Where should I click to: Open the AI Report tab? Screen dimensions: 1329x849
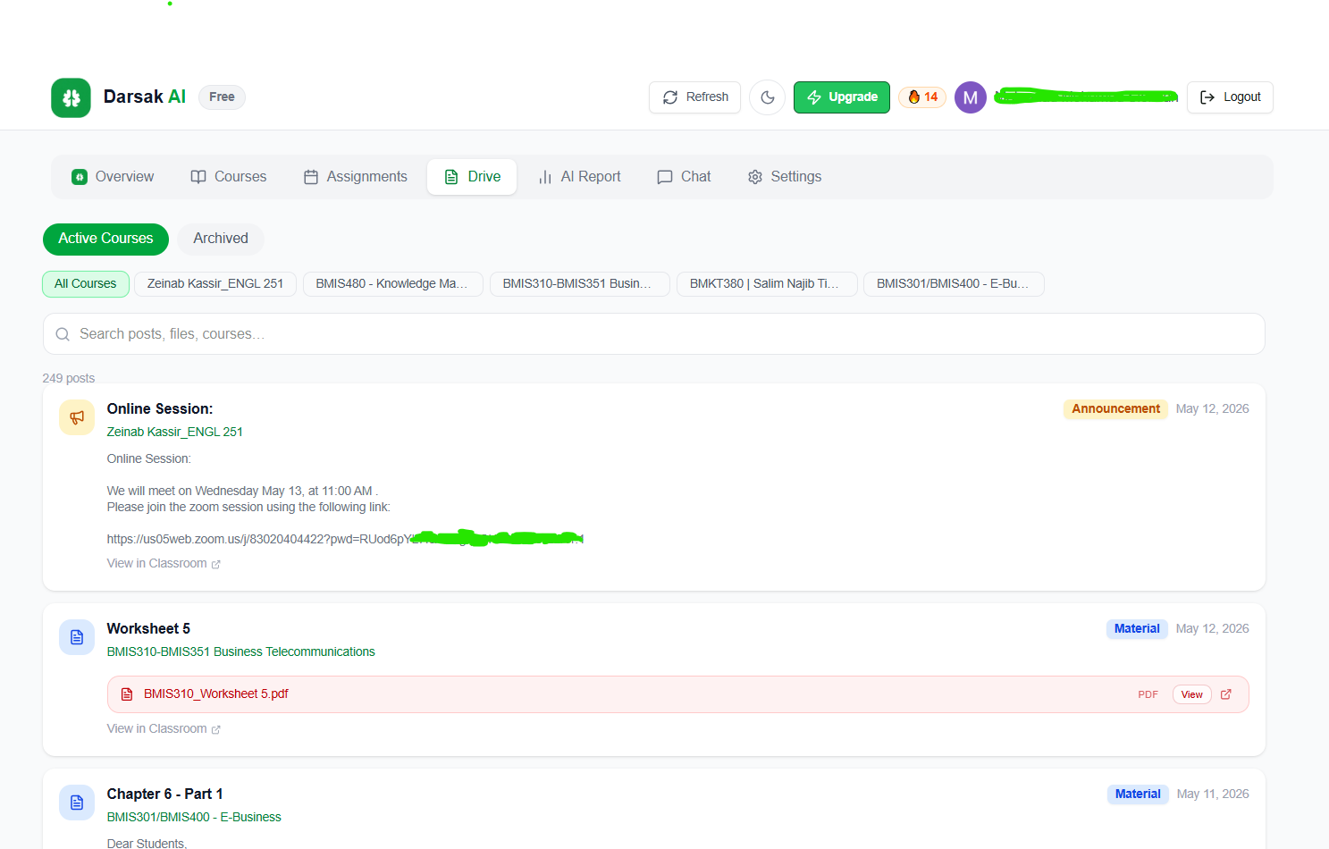coord(579,177)
